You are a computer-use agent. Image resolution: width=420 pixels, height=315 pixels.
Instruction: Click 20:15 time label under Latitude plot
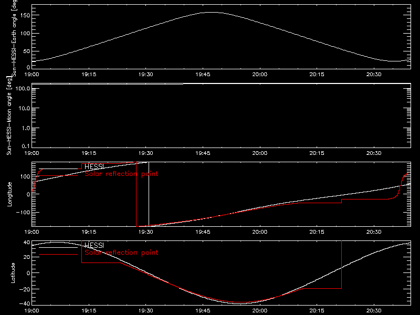[x=317, y=311]
